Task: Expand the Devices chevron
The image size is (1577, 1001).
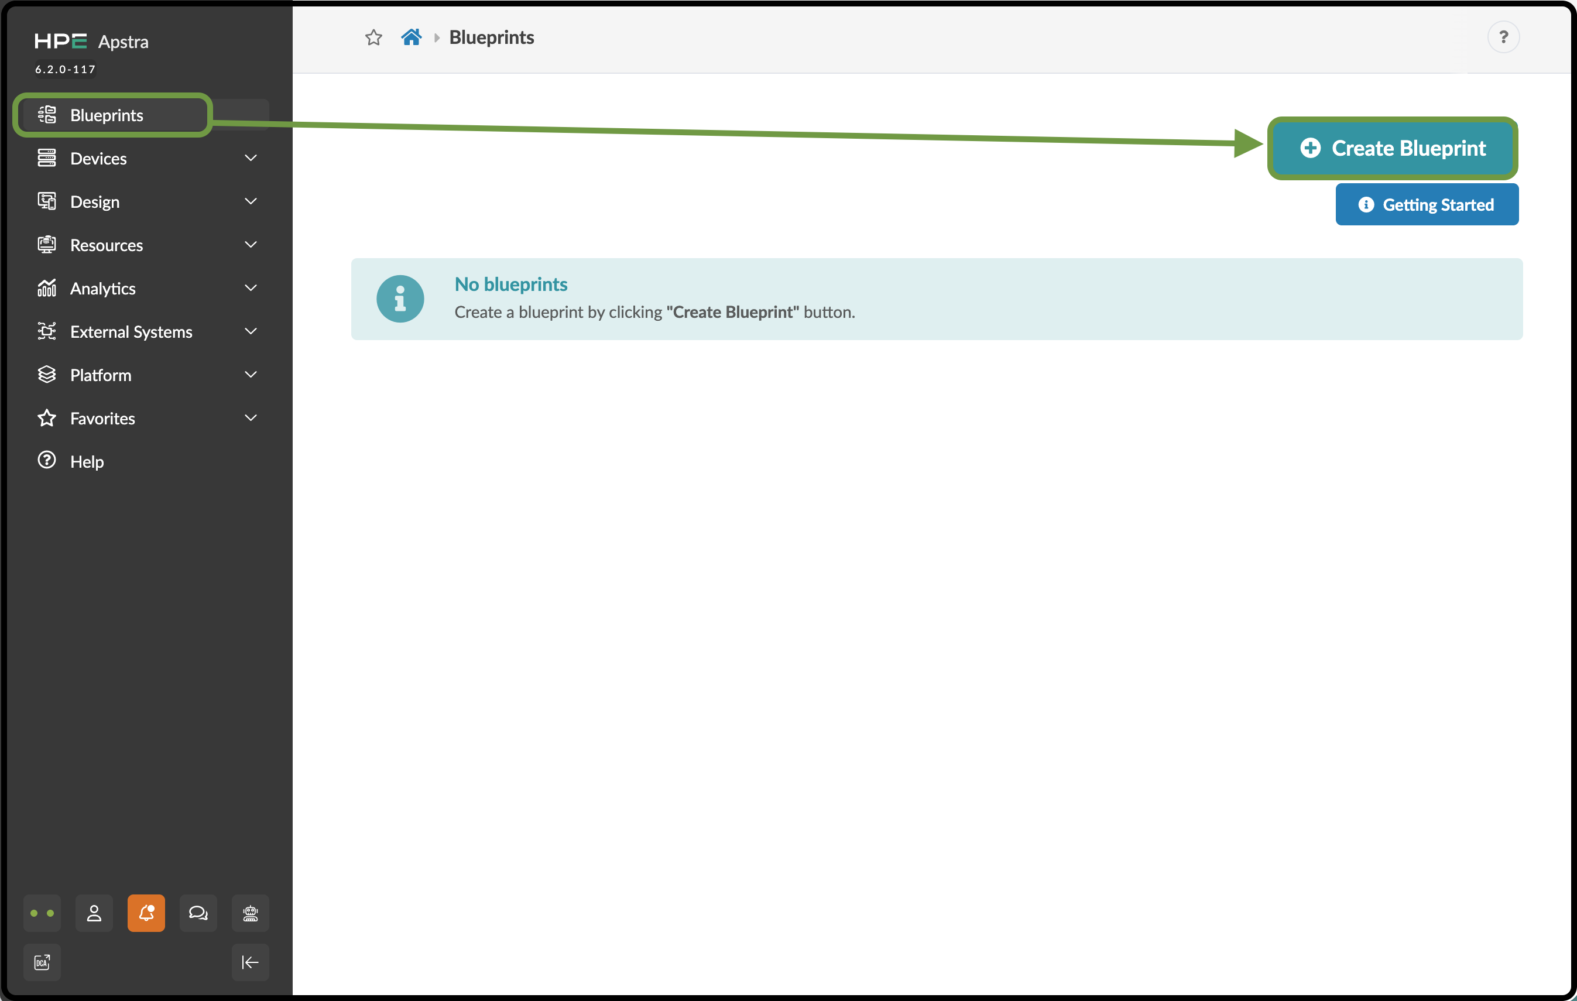Action: (x=250, y=158)
